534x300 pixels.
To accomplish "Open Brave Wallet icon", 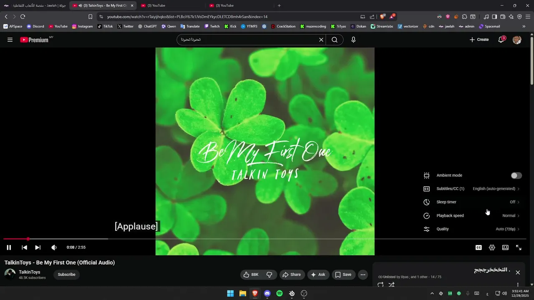I will [503, 17].
